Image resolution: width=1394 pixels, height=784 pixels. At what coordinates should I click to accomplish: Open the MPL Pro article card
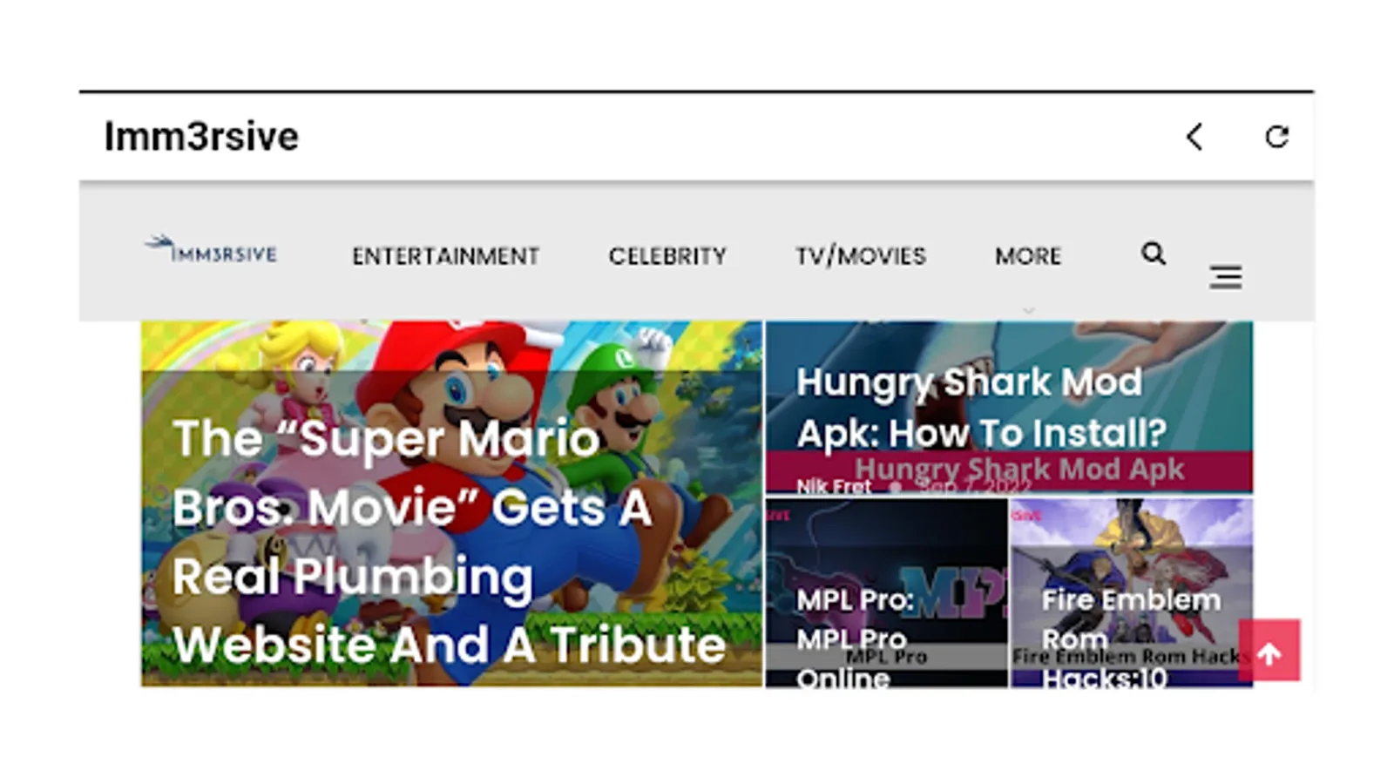[x=886, y=592]
